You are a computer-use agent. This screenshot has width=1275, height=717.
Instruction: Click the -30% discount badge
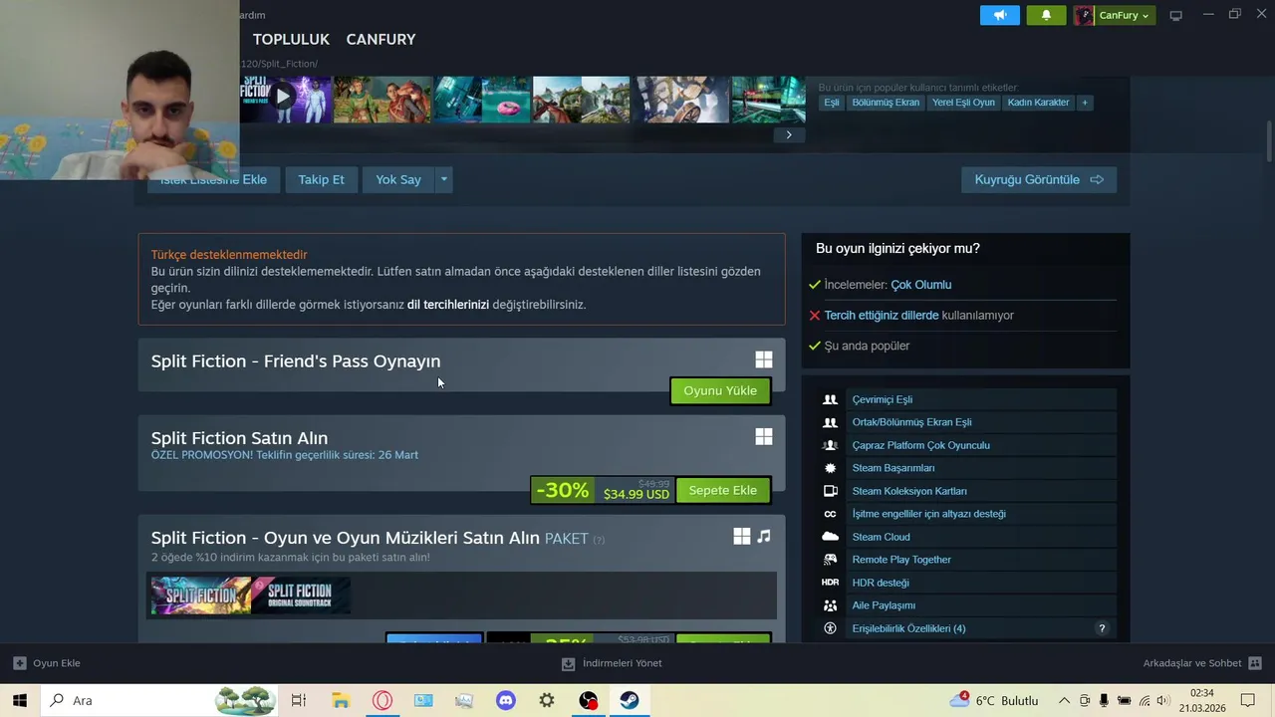(x=562, y=490)
